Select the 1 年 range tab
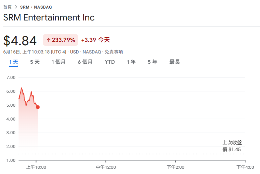 point(131,62)
